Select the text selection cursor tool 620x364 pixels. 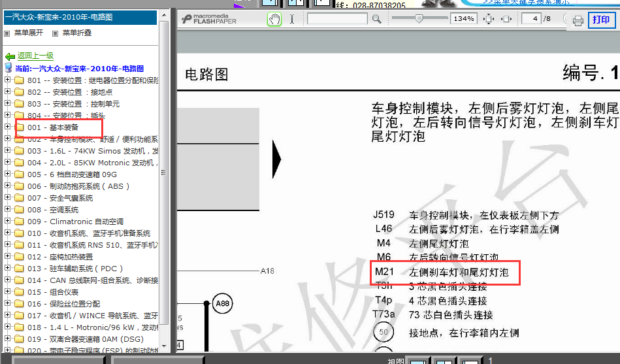[292, 19]
